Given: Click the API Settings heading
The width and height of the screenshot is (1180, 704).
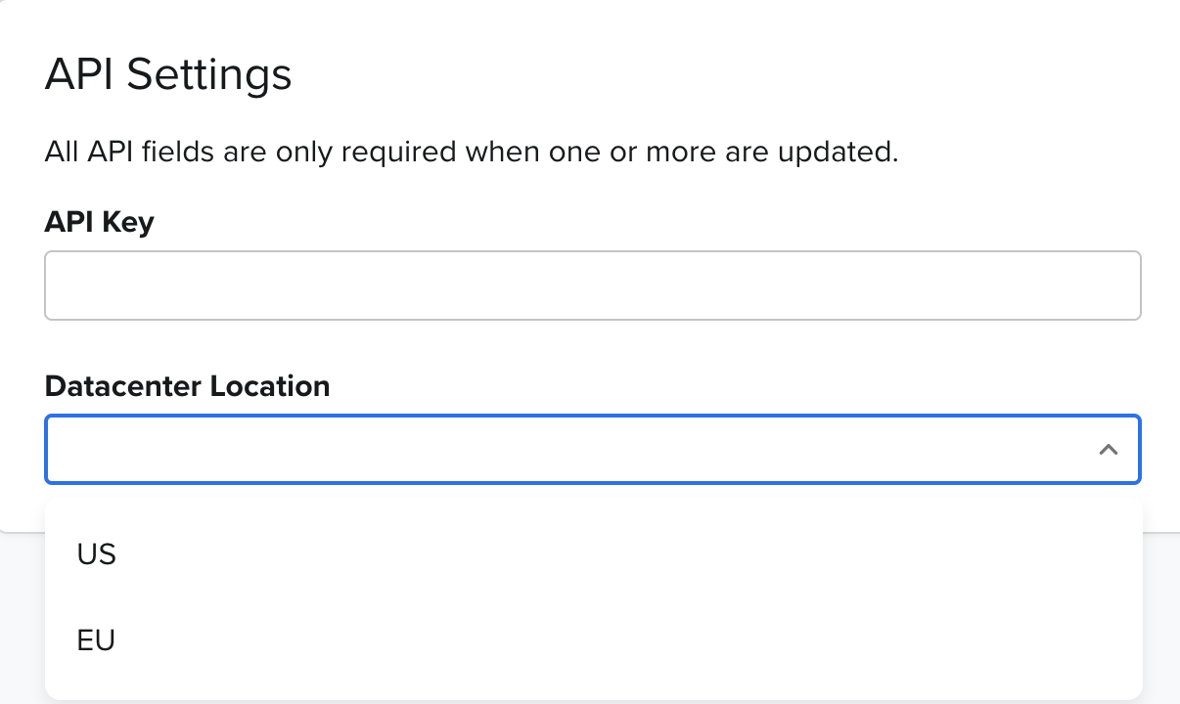Looking at the screenshot, I should click(x=168, y=75).
